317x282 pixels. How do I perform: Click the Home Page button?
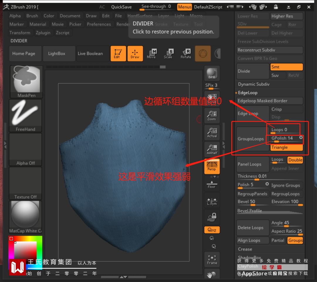[x=25, y=53]
